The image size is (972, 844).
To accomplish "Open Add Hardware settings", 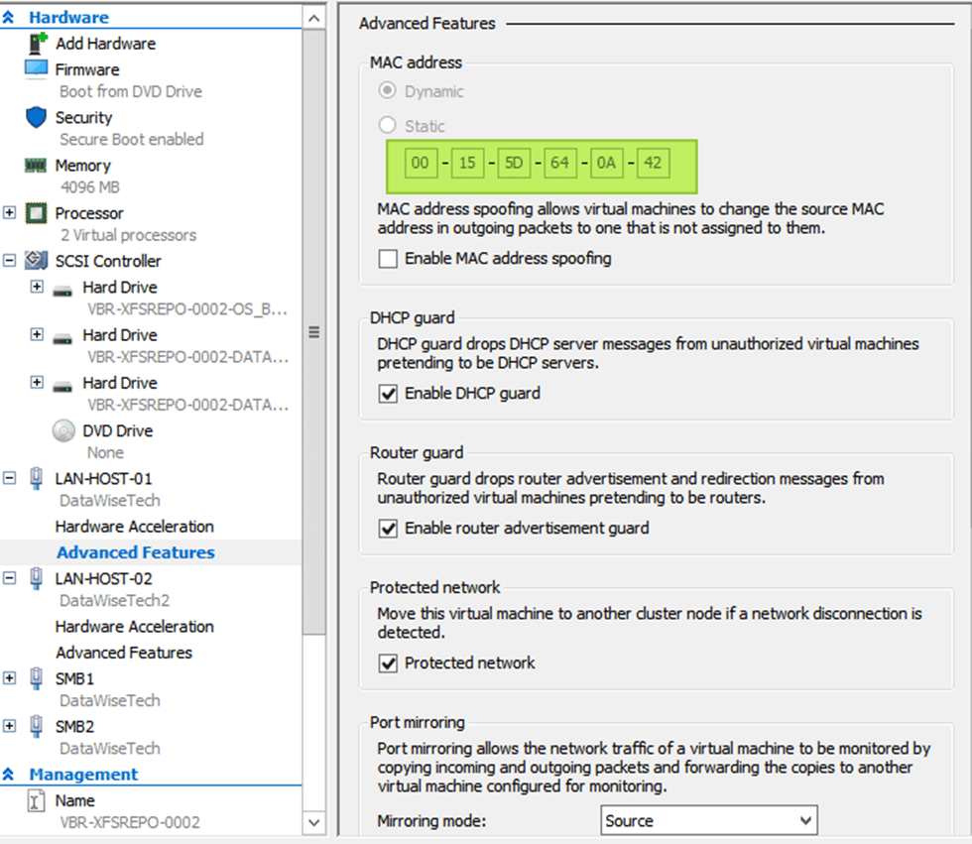I will (105, 44).
